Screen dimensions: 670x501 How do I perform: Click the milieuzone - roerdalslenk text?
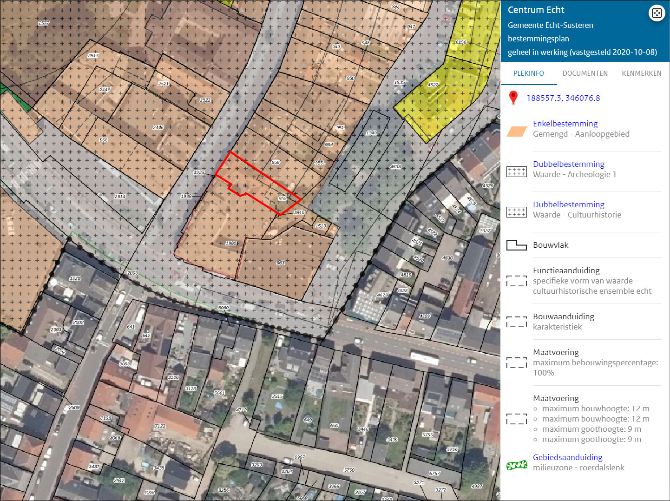(x=578, y=468)
